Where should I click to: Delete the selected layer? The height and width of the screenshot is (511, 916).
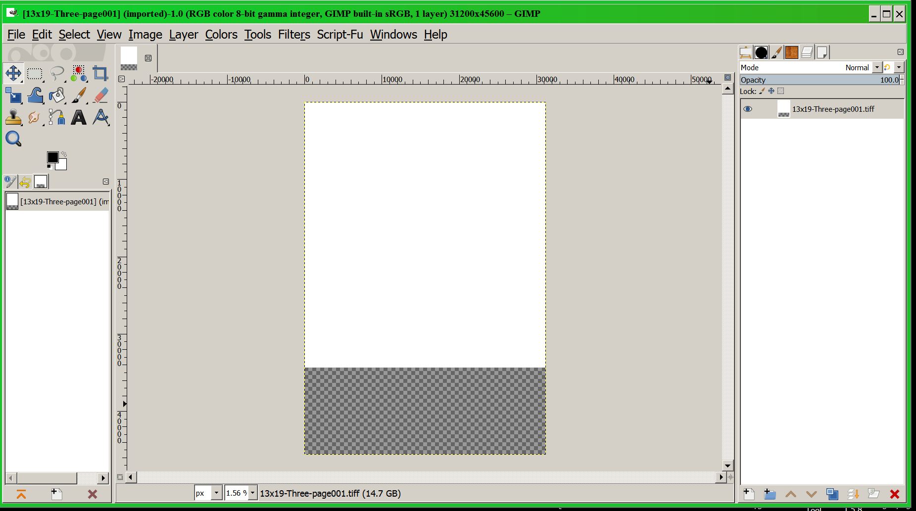[x=894, y=494]
